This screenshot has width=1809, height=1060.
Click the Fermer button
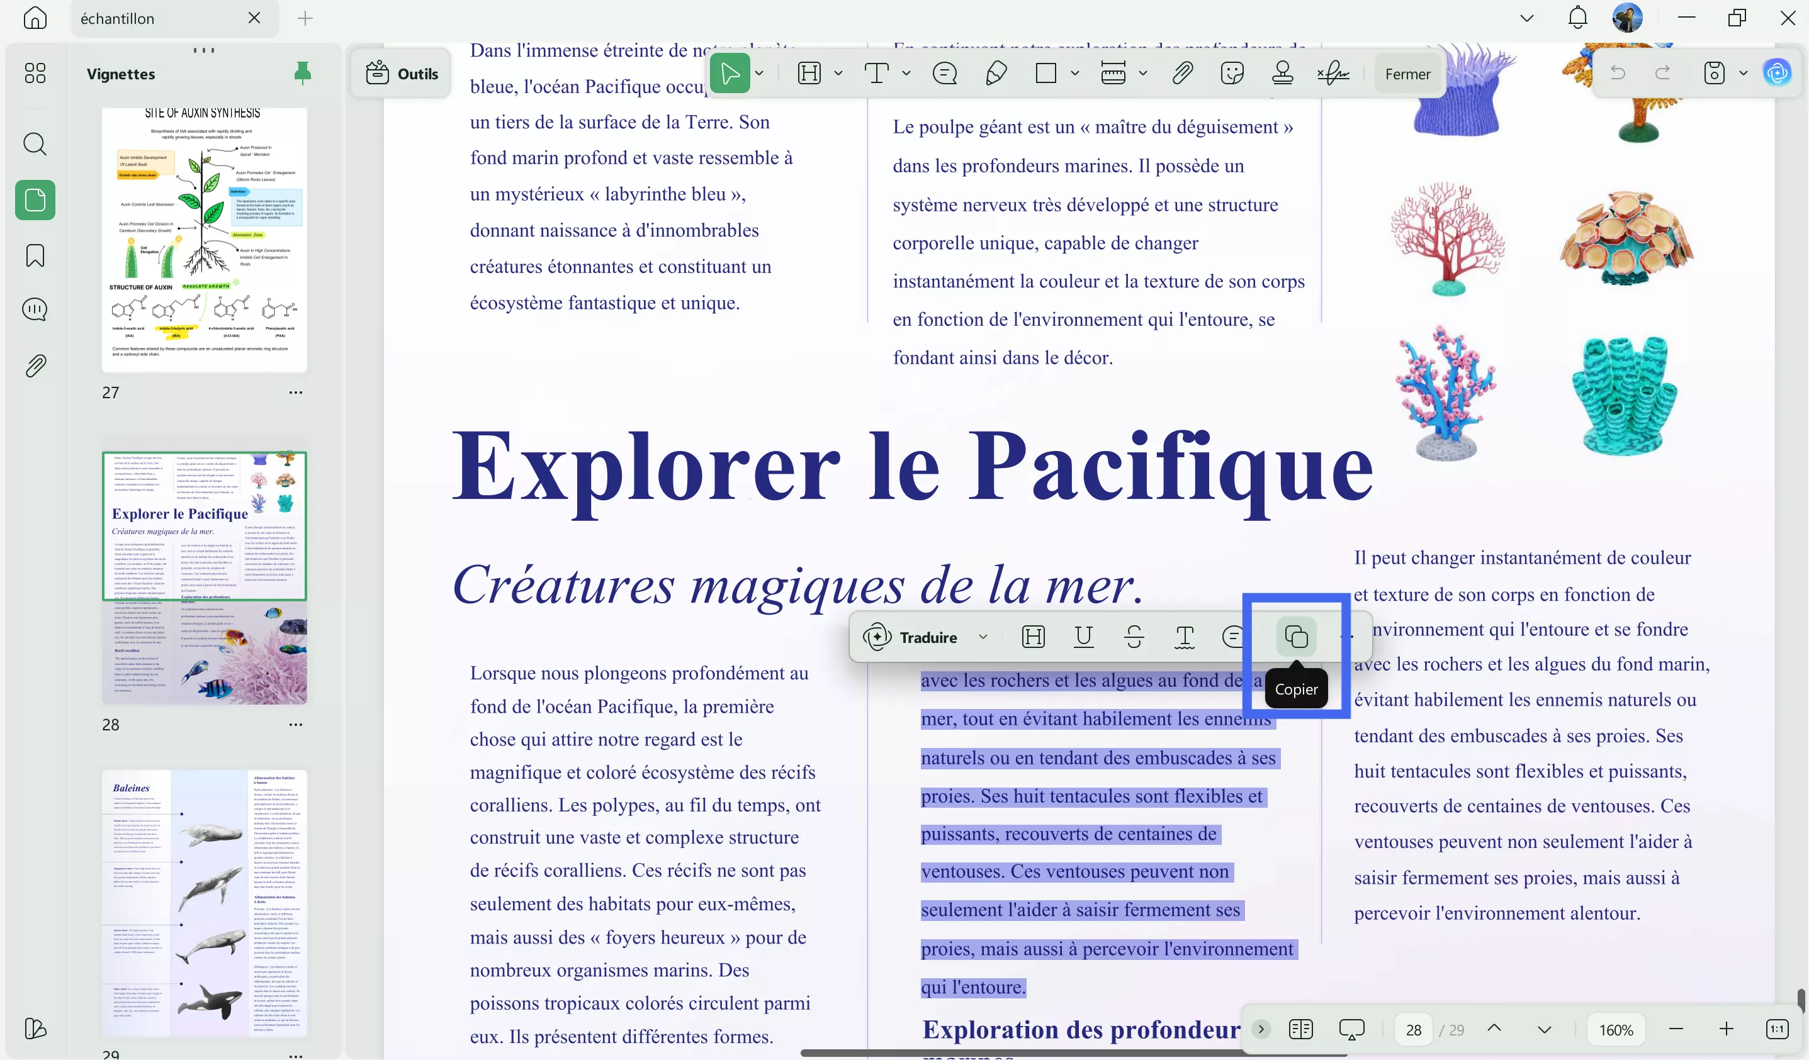pyautogui.click(x=1407, y=72)
